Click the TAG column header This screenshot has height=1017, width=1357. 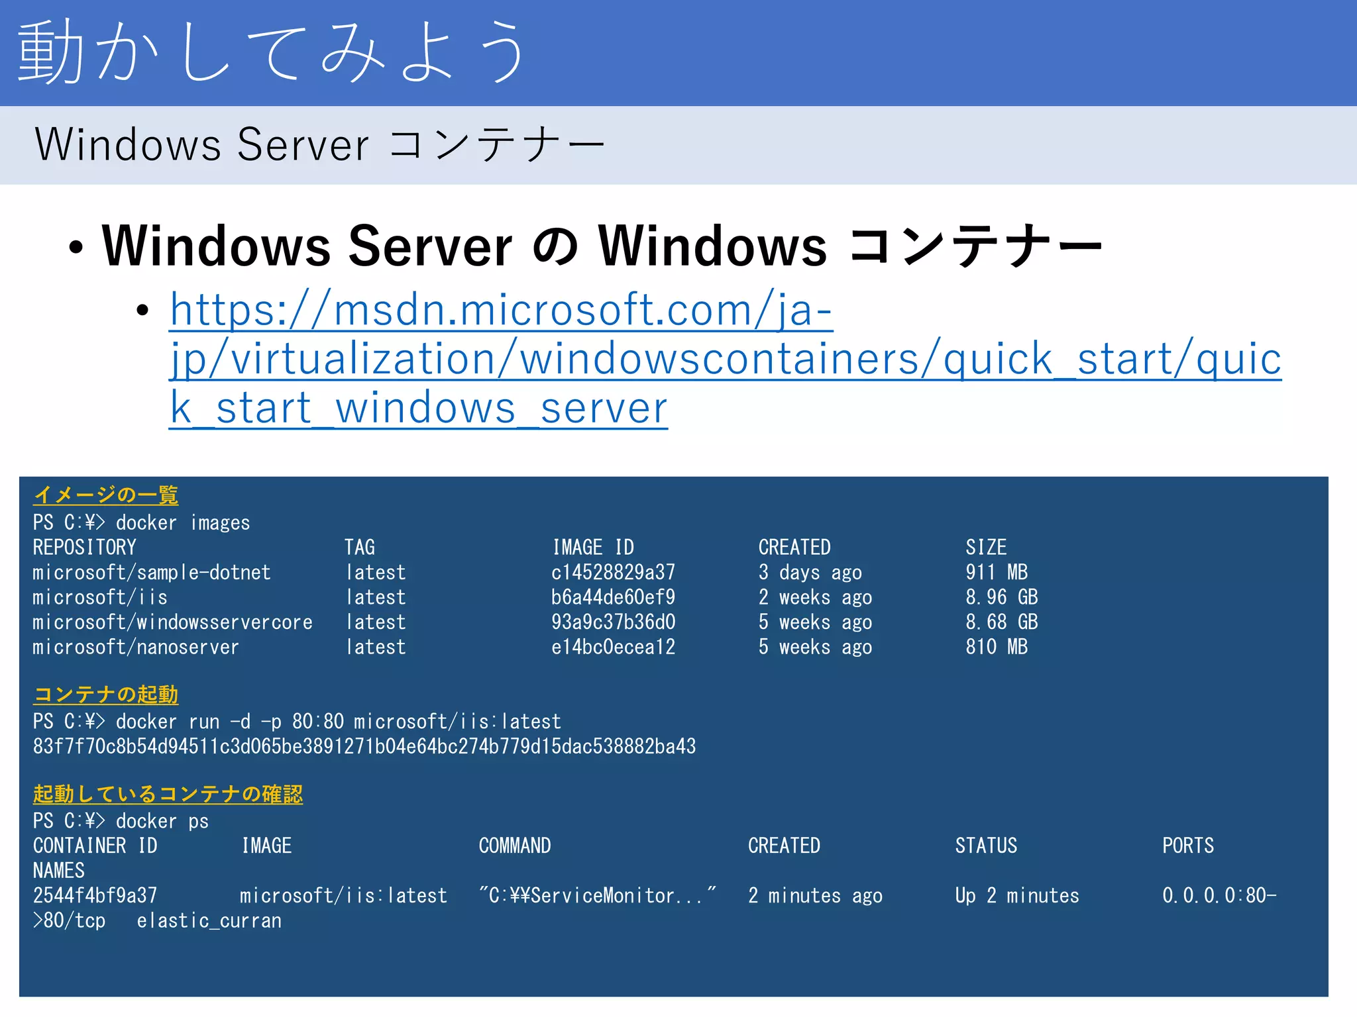[360, 547]
